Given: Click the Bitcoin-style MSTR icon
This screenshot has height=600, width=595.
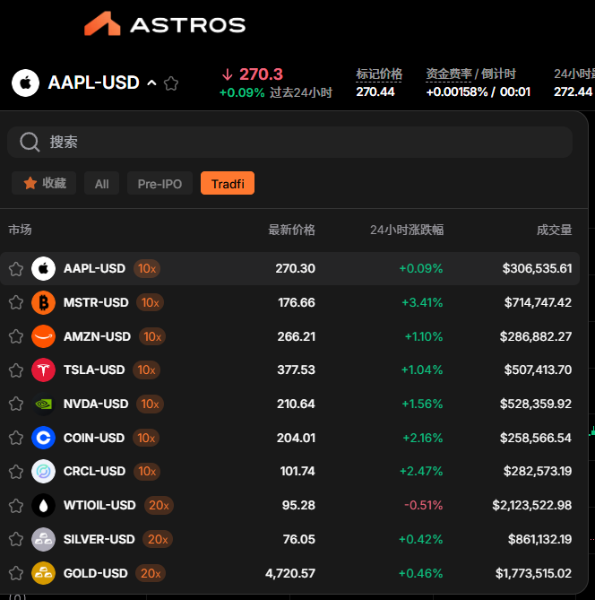Looking at the screenshot, I should pyautogui.click(x=43, y=302).
